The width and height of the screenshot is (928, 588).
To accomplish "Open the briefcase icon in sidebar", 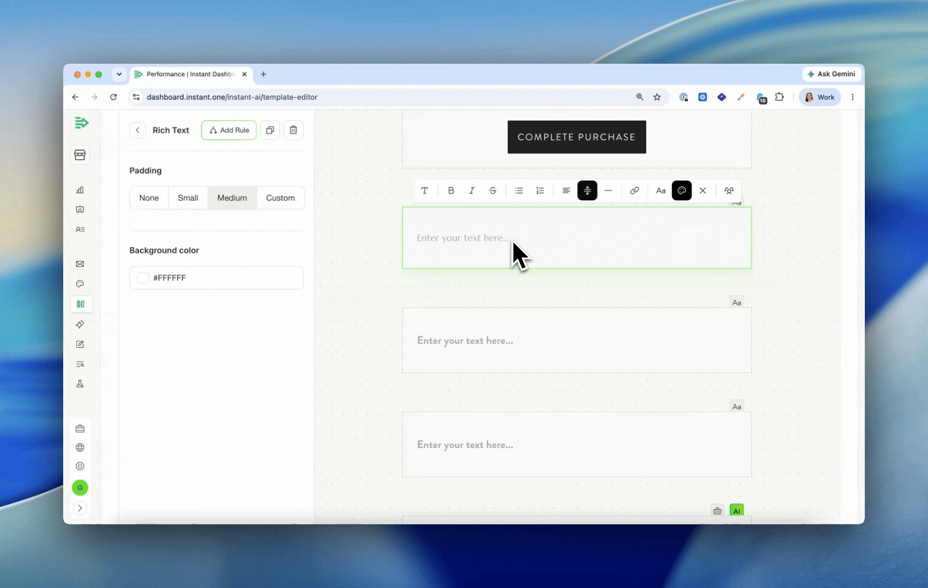I will [x=80, y=428].
